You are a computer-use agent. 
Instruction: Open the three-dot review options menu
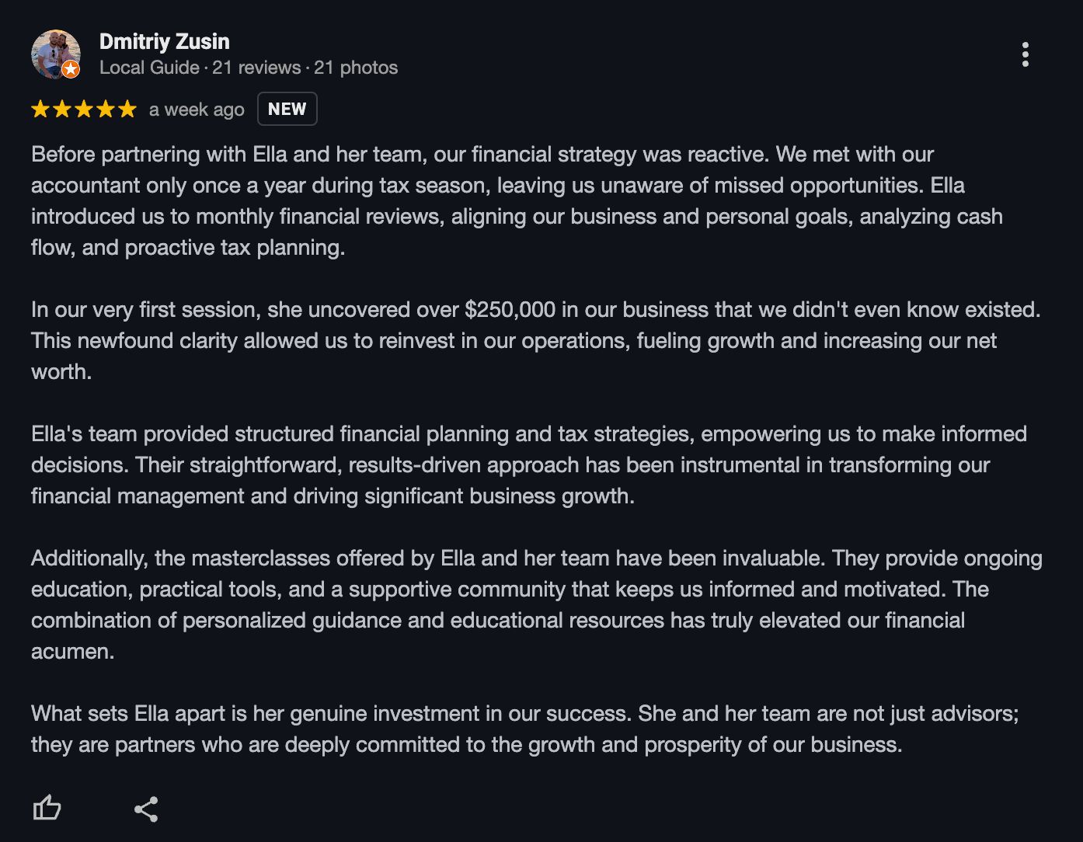tap(1026, 54)
